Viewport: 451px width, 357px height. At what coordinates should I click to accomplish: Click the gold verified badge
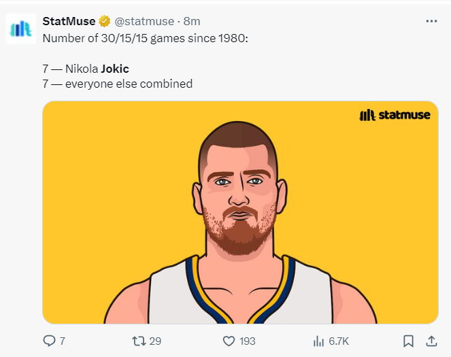pos(105,21)
